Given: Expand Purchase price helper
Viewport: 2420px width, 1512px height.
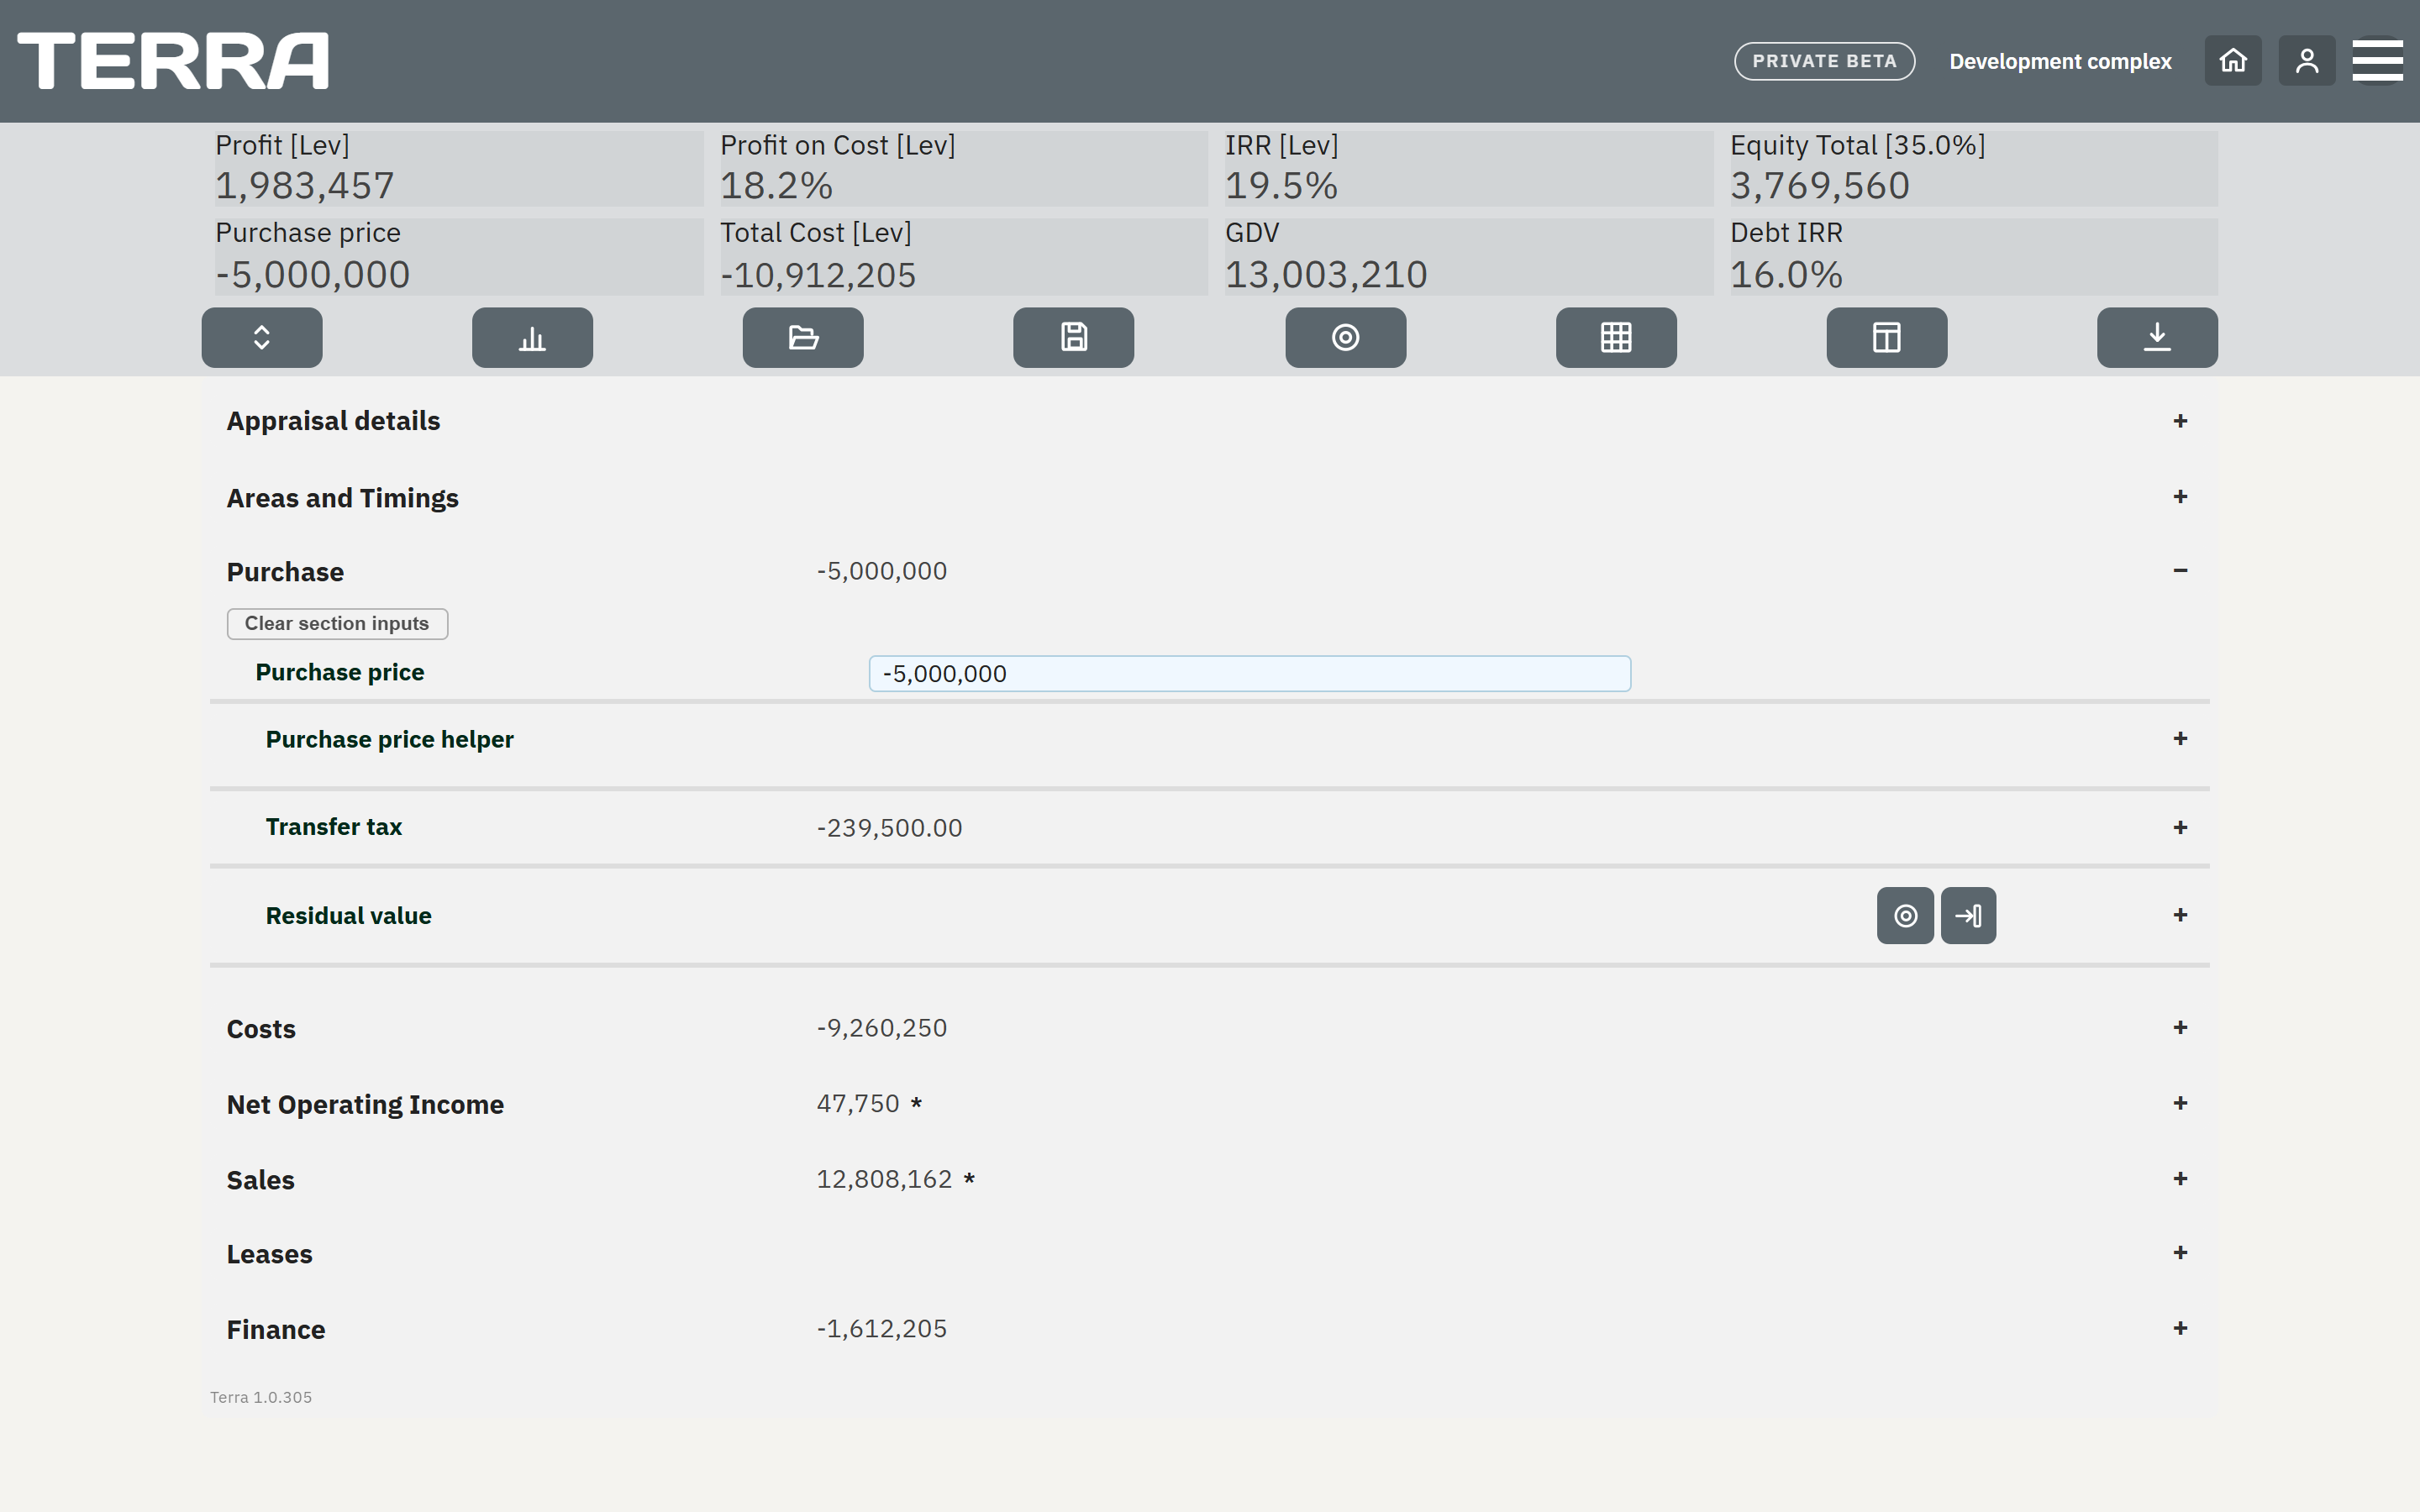Looking at the screenshot, I should tap(2180, 738).
